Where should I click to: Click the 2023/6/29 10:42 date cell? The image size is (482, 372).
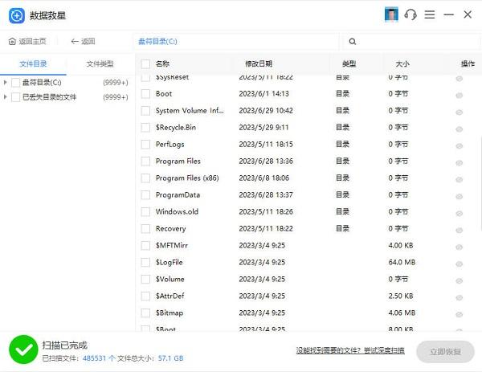266,110
